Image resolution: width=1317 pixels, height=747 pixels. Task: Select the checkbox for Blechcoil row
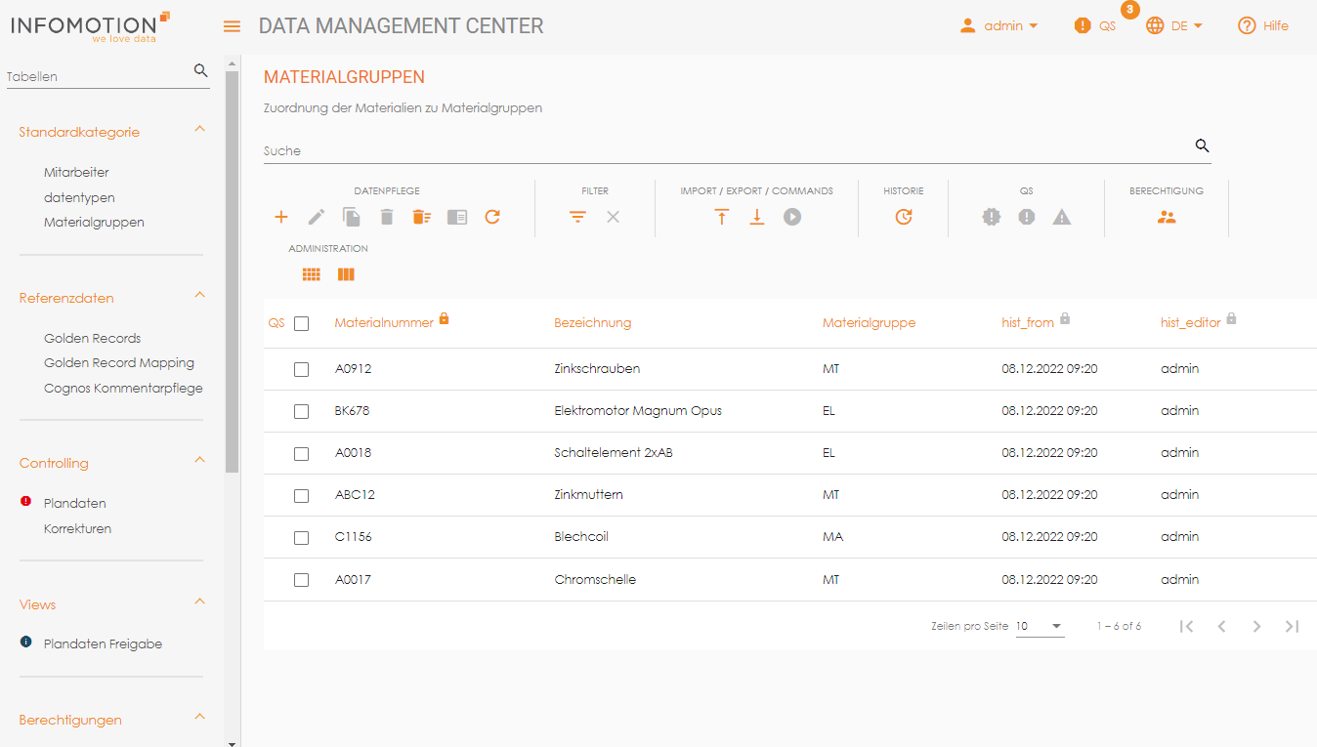(302, 537)
